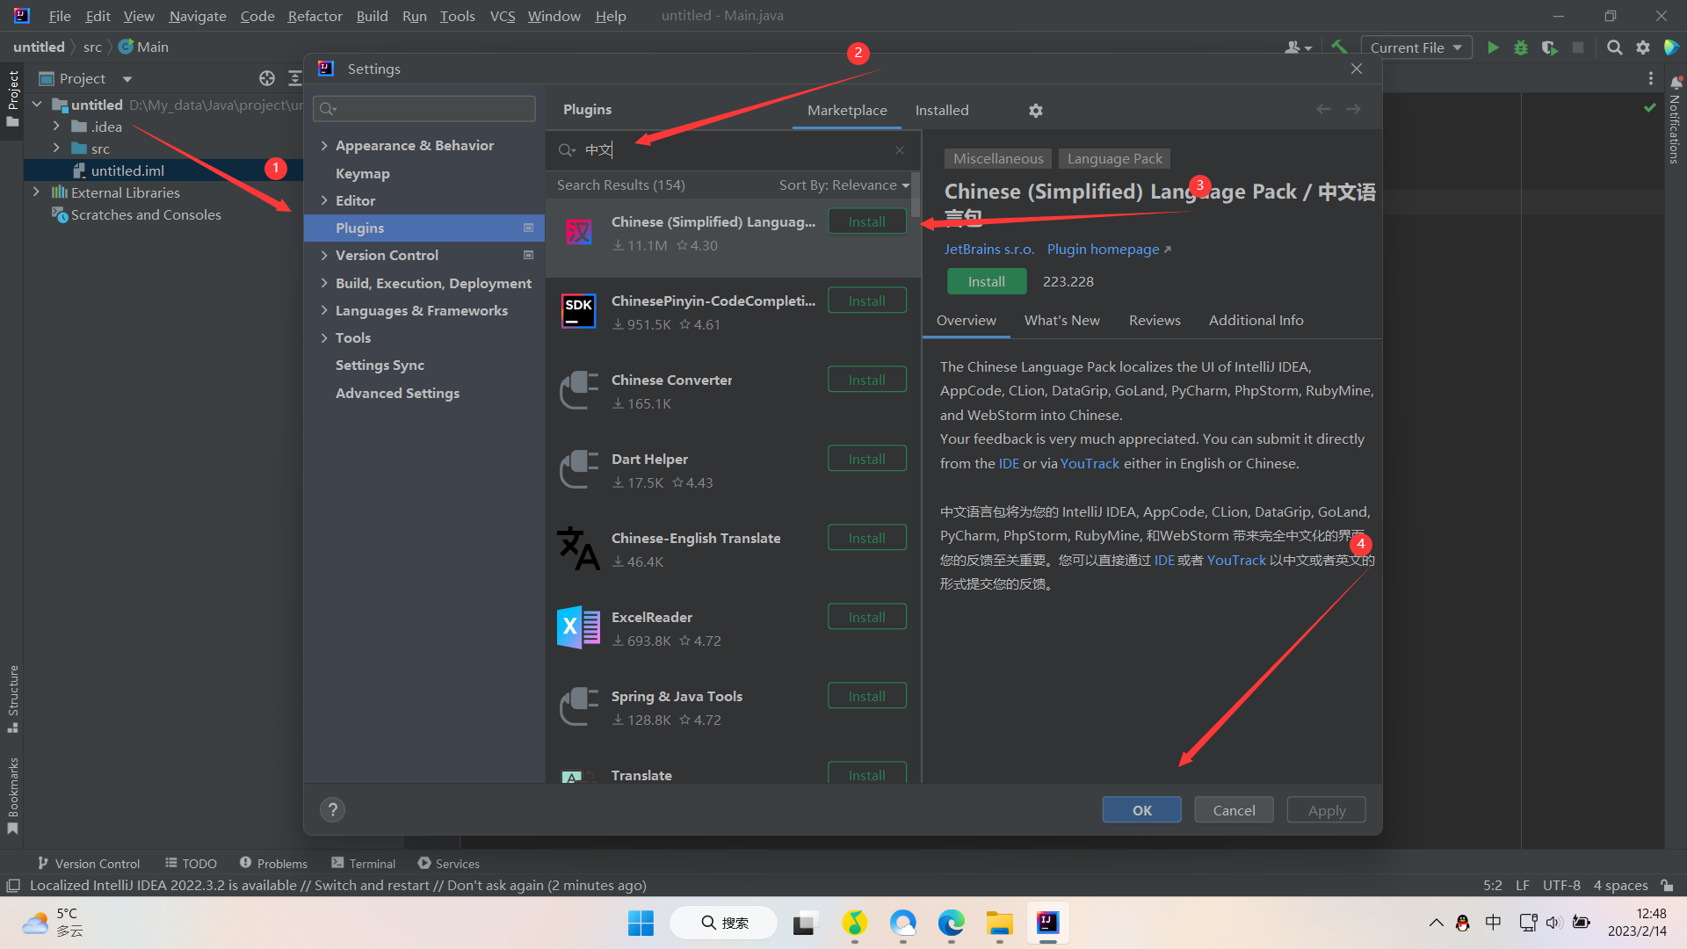
Task: Open the Reviews tab
Action: [x=1155, y=320]
